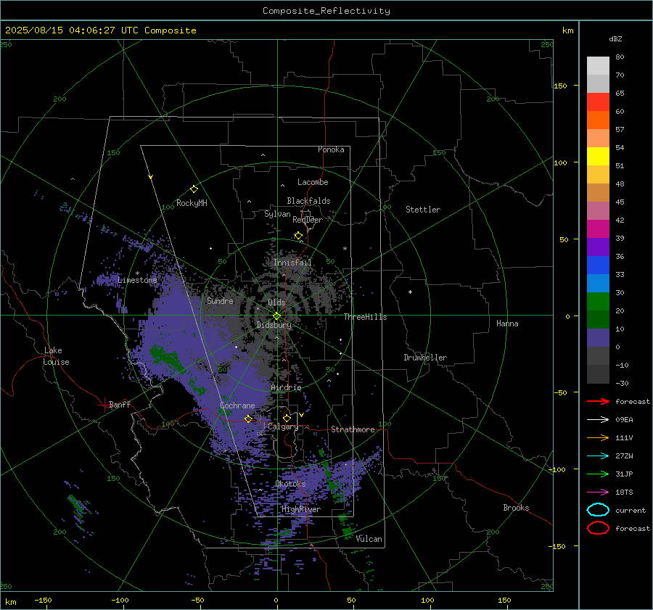This screenshot has width=653, height=610.
Task: Click the yellow diamond marker near RedDeer
Action: [x=298, y=236]
